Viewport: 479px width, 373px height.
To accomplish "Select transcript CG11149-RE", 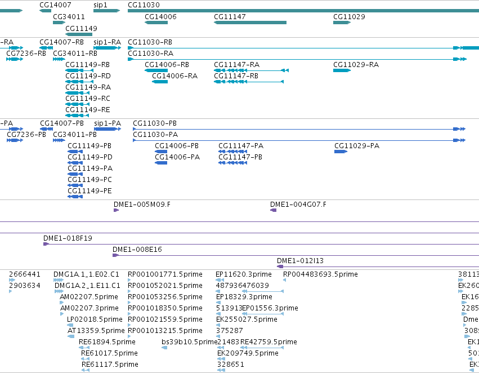I will click(x=77, y=116).
